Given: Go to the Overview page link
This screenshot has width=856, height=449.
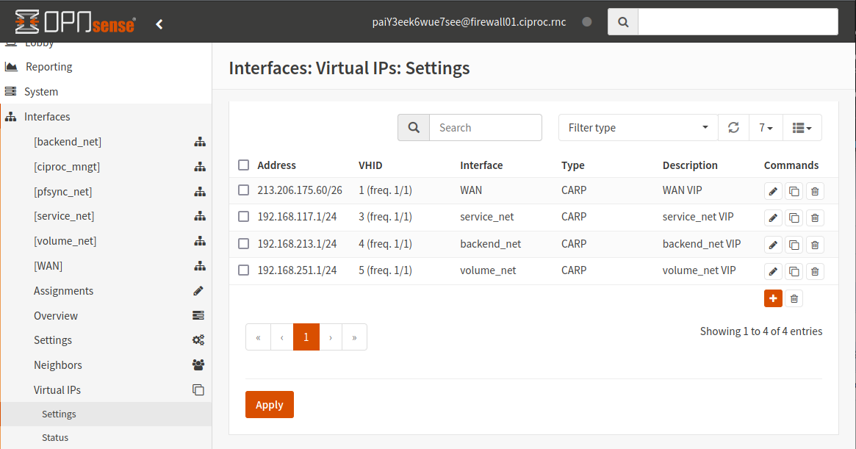Looking at the screenshot, I should pos(55,315).
